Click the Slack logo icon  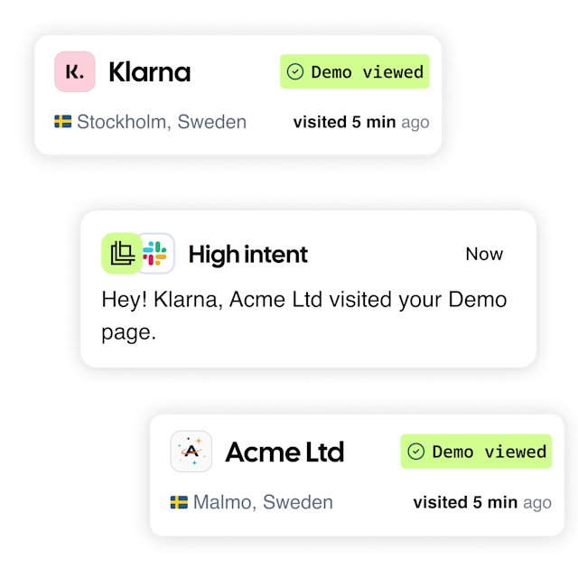click(x=155, y=253)
